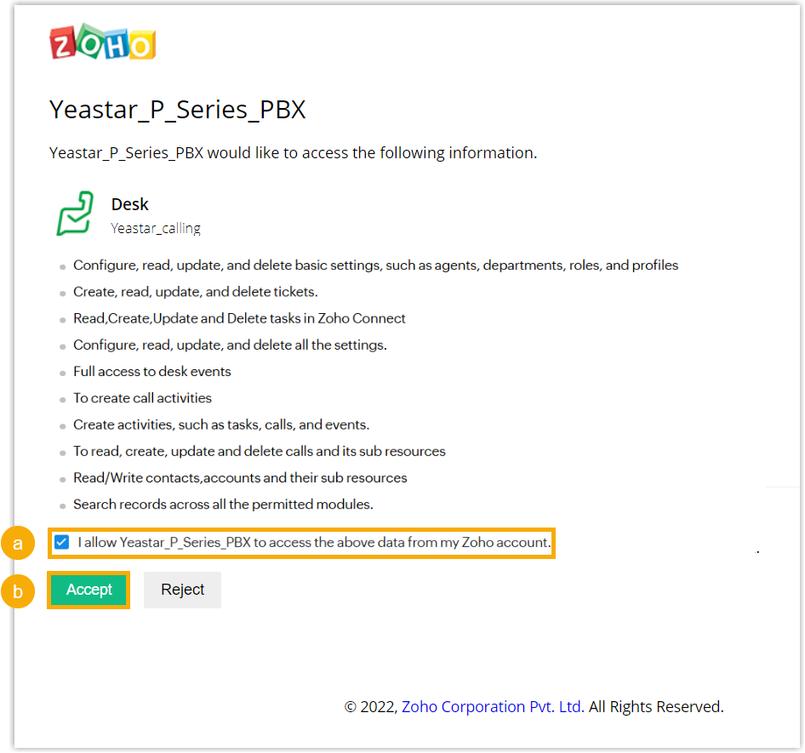This screenshot has height=753, width=805.
Task: Click the Zoho logo
Action: [103, 43]
